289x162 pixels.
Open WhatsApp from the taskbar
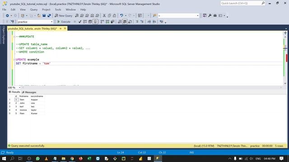38,158
